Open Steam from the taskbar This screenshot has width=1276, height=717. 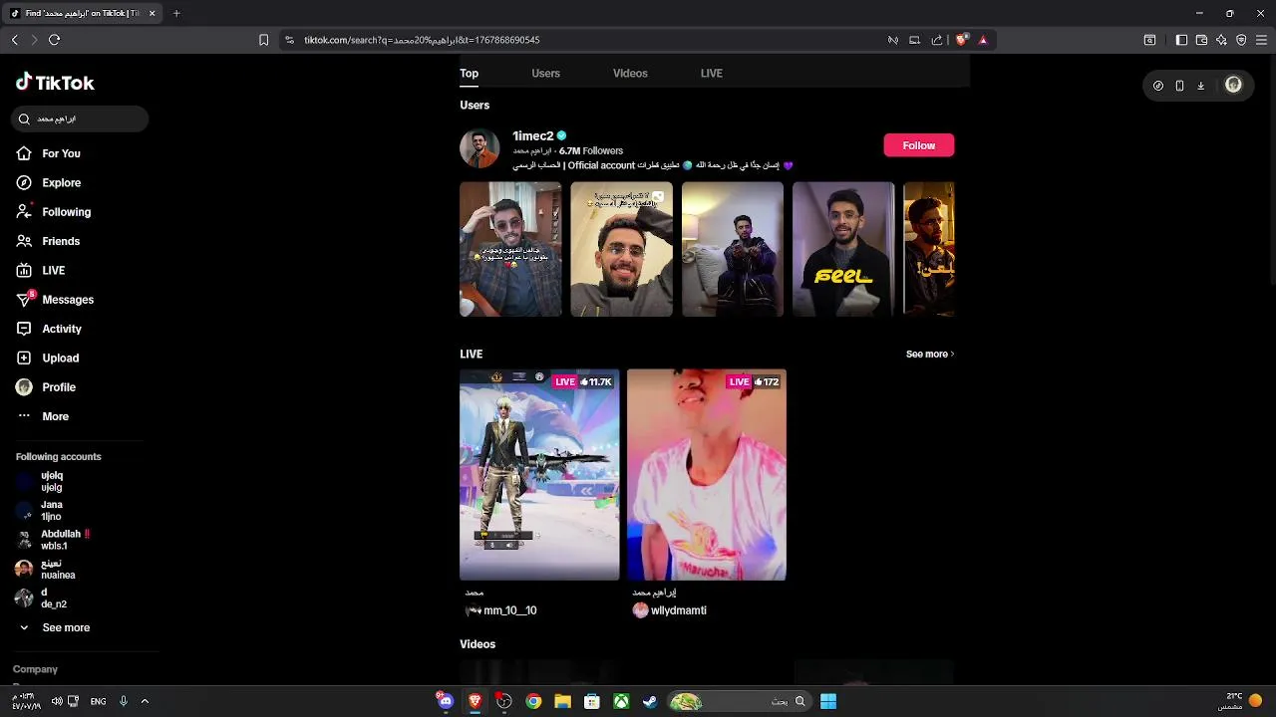650,701
